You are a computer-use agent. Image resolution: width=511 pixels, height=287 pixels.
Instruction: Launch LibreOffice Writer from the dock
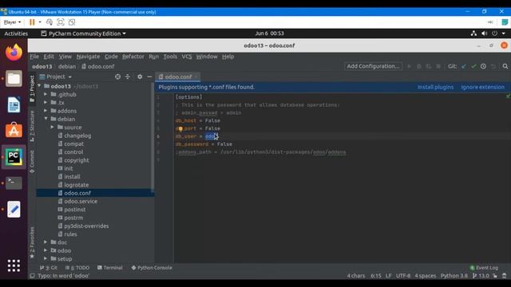pyautogui.click(x=14, y=104)
